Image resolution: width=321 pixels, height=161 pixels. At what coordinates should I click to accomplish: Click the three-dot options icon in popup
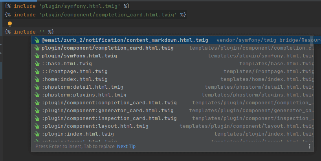[x=310, y=146]
